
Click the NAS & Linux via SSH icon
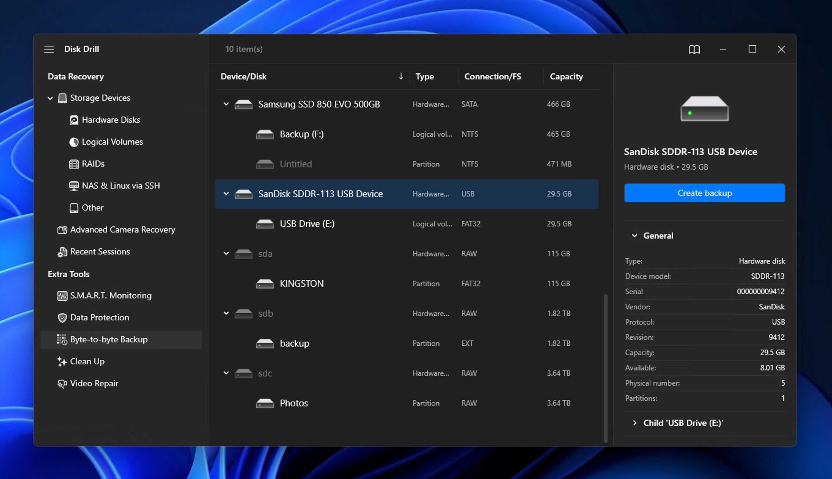74,186
